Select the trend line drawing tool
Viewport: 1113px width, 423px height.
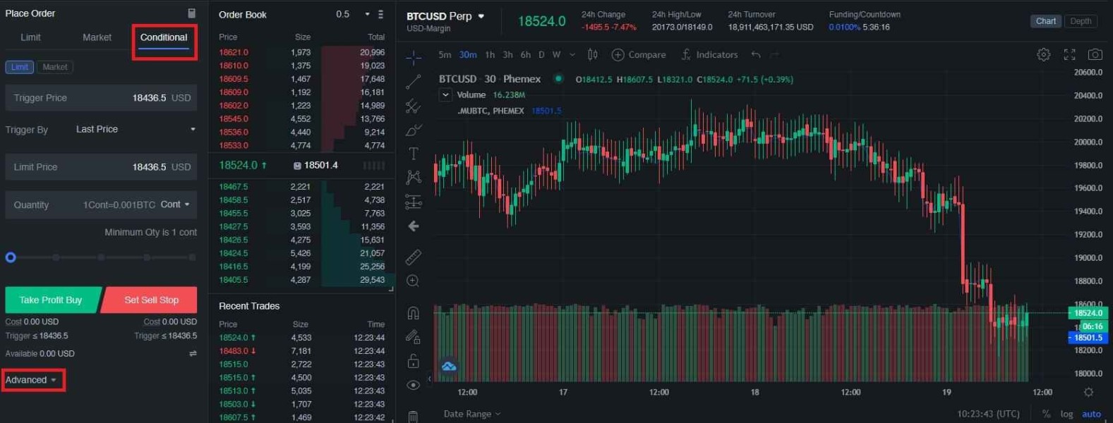pyautogui.click(x=414, y=82)
